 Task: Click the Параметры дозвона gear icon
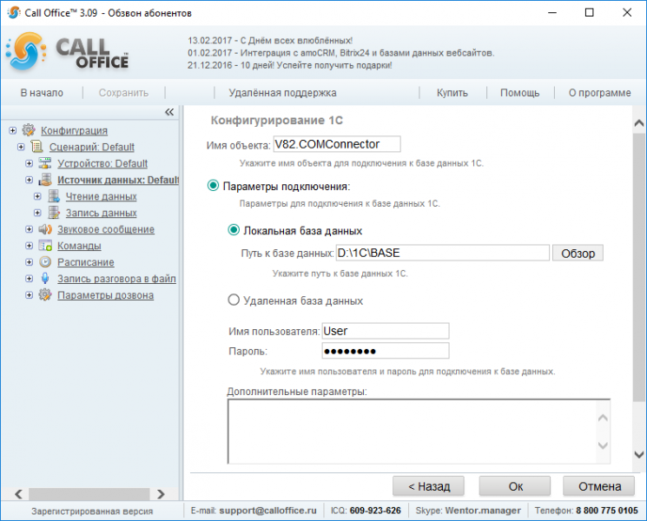tap(45, 295)
